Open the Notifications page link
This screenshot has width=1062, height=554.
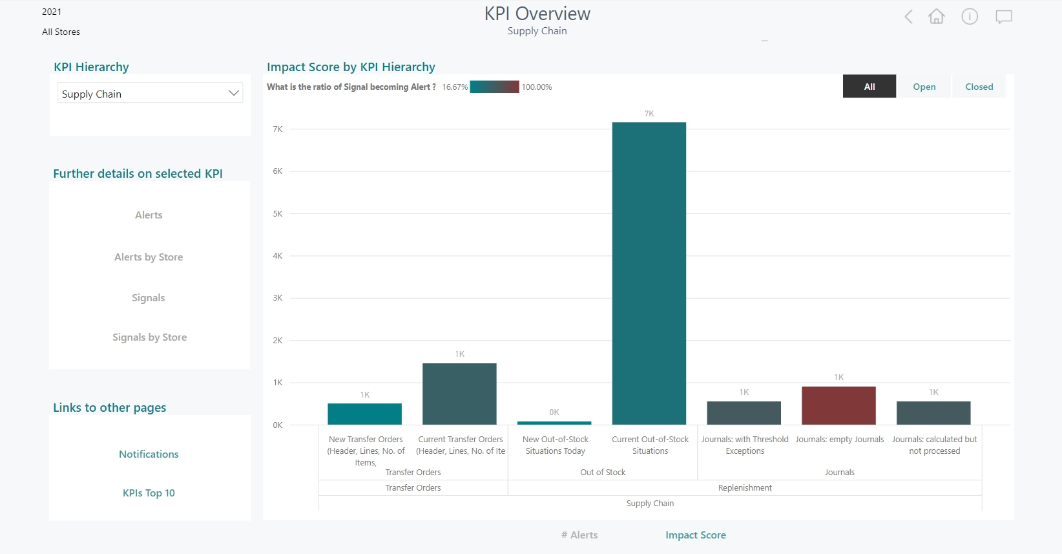pyautogui.click(x=149, y=454)
